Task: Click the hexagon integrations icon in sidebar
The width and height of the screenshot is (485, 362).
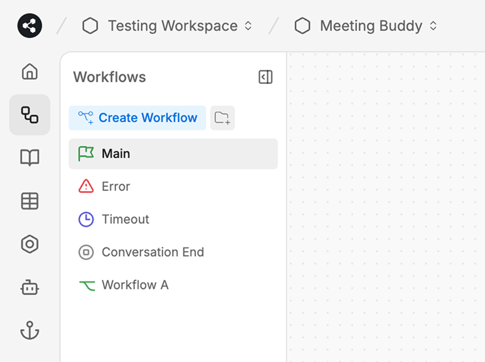Action: click(29, 244)
